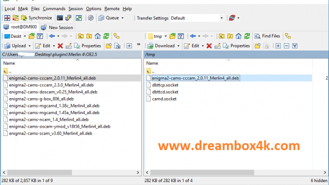Screen dimensions: 329x185
Task: Open the Preferences gear icon
Action: click(91, 18)
